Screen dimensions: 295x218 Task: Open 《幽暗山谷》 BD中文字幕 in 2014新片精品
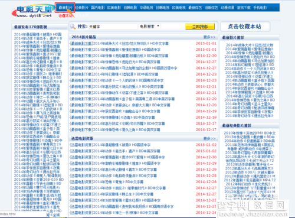126,111
